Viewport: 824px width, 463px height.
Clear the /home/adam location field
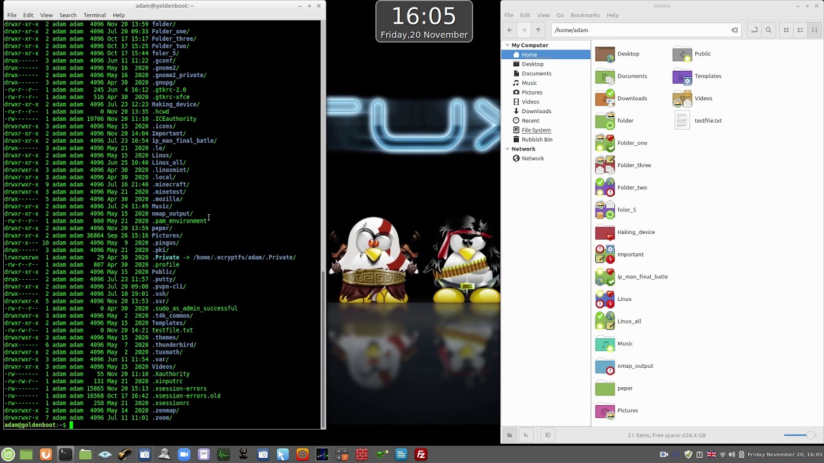pos(735,30)
